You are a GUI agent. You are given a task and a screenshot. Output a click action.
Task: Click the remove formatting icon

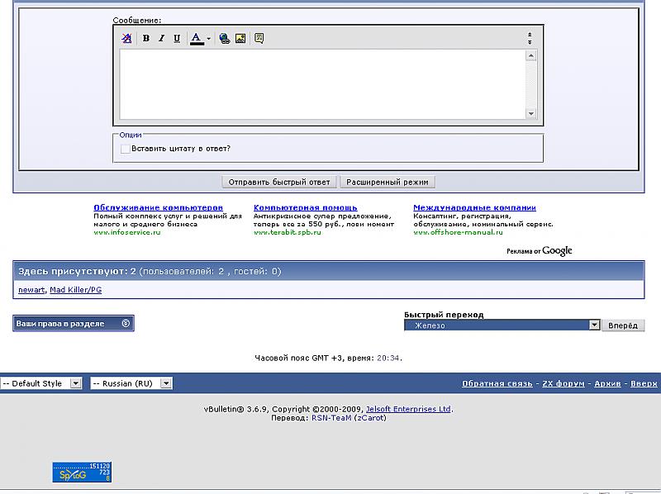126,38
